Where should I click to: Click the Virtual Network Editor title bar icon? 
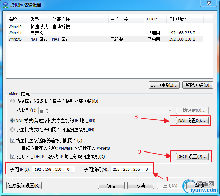tap(5, 5)
